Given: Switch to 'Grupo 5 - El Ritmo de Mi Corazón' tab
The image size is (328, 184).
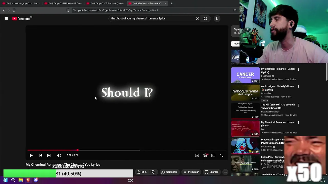Looking at the screenshot, I should click(x=63, y=3).
